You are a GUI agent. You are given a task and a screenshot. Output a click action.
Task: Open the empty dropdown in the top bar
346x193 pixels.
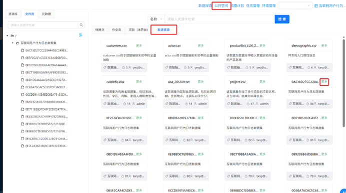tap(295, 5)
